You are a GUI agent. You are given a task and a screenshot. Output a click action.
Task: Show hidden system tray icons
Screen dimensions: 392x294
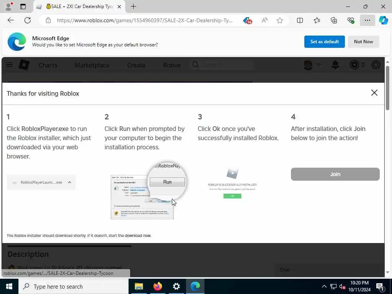[x=324, y=286]
